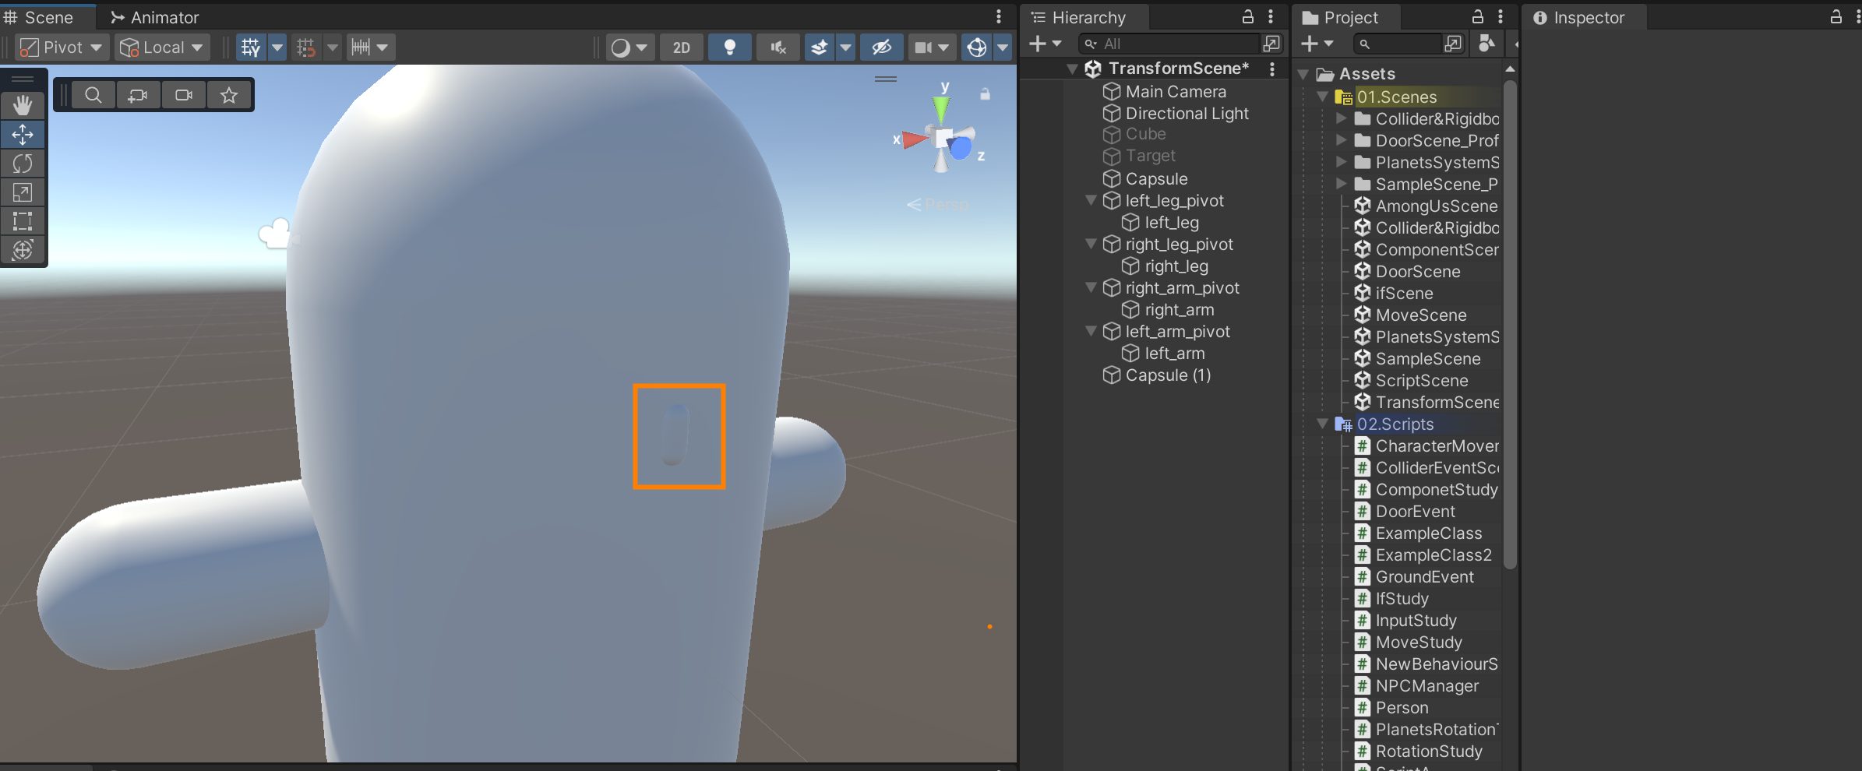Image resolution: width=1862 pixels, height=771 pixels.
Task: Click the y-axis cone on scene gizmo
Action: tap(942, 108)
